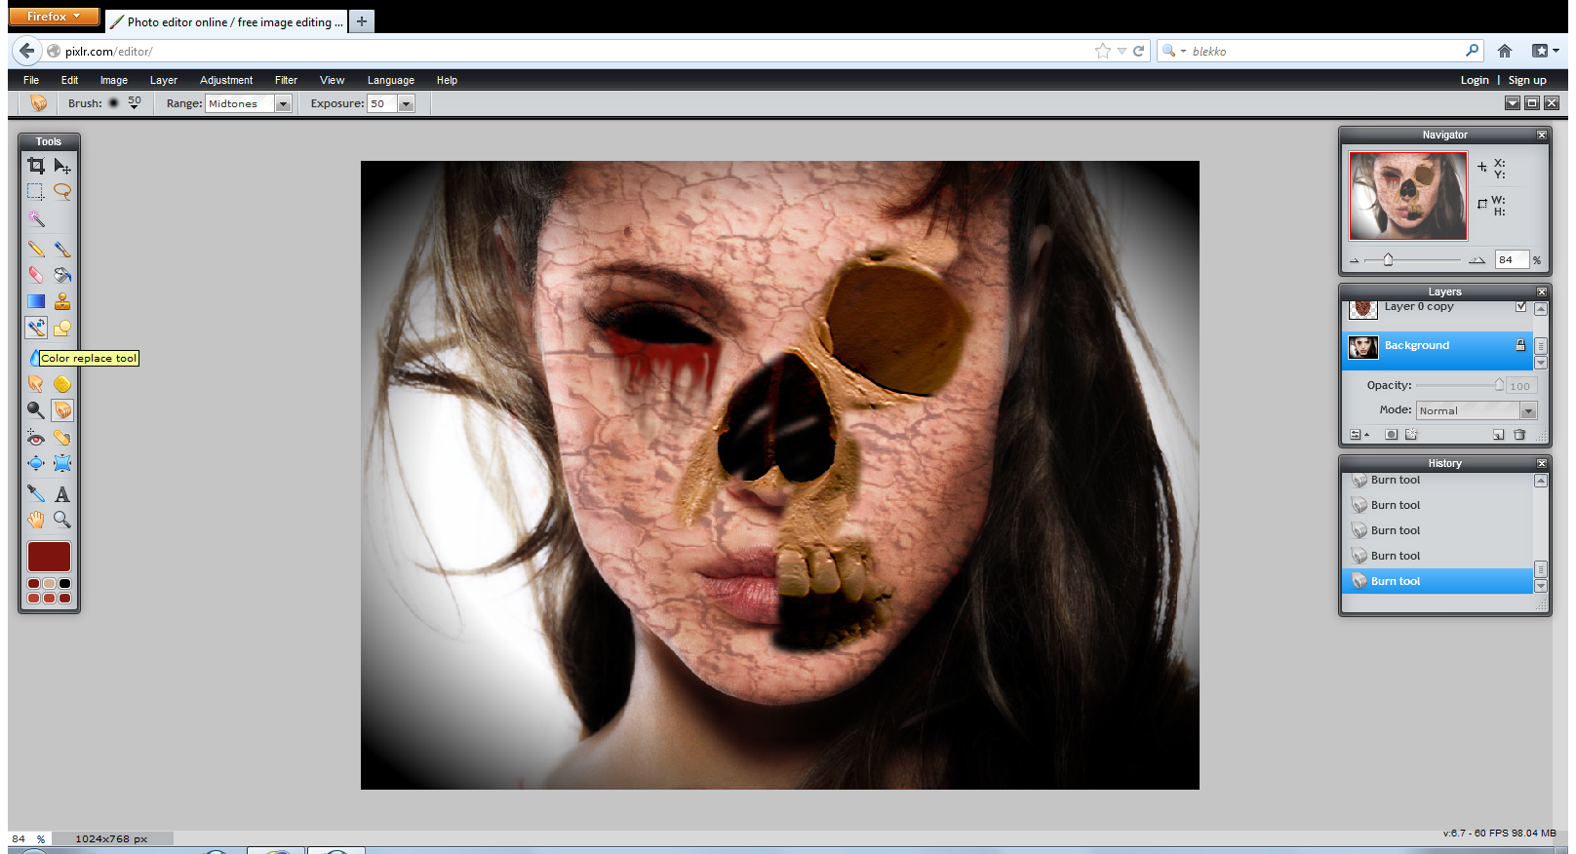Create a new layer in Layers panel
The height and width of the screenshot is (854, 1576).
coord(1499,435)
